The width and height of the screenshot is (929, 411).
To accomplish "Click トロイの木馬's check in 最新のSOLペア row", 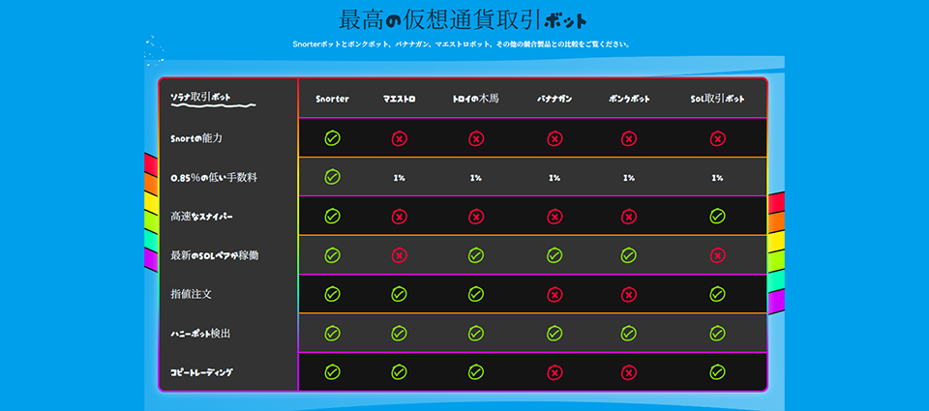I will [x=476, y=255].
